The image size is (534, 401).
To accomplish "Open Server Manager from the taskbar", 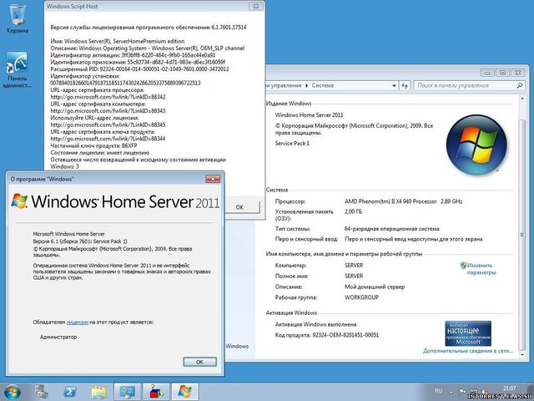I will [41, 392].
